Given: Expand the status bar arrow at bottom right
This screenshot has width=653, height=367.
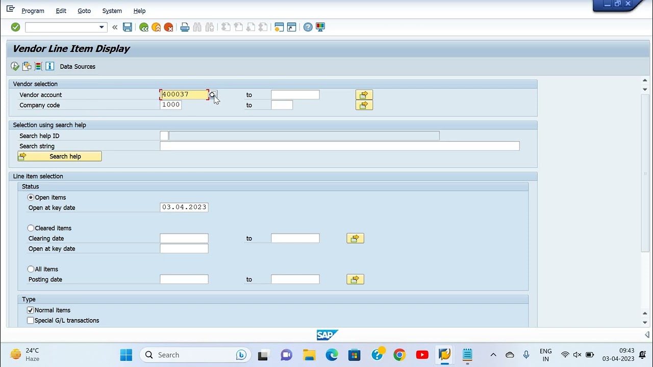Looking at the screenshot, I should [x=647, y=334].
